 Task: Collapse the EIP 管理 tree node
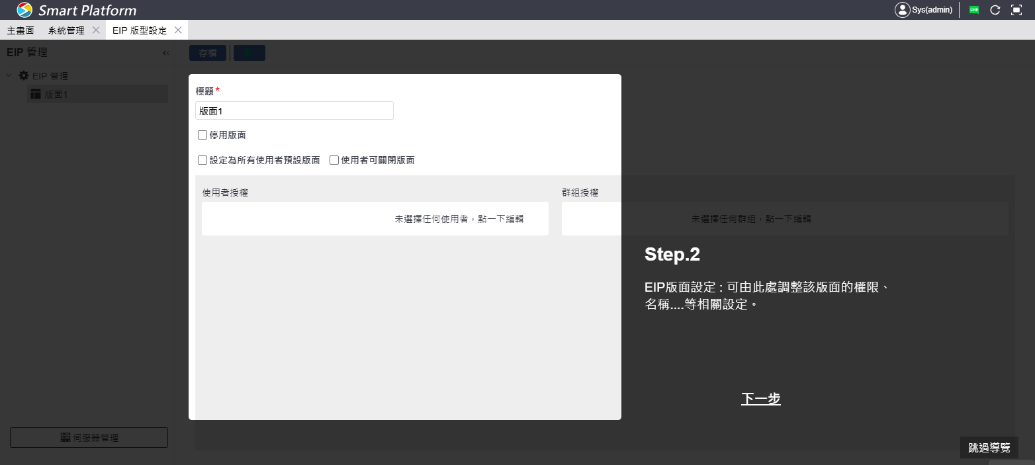[9, 76]
